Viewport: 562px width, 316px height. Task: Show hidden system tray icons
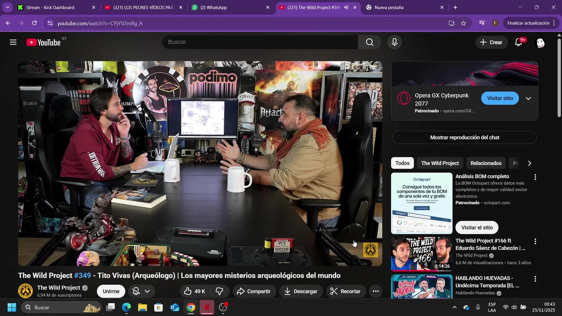click(x=454, y=307)
